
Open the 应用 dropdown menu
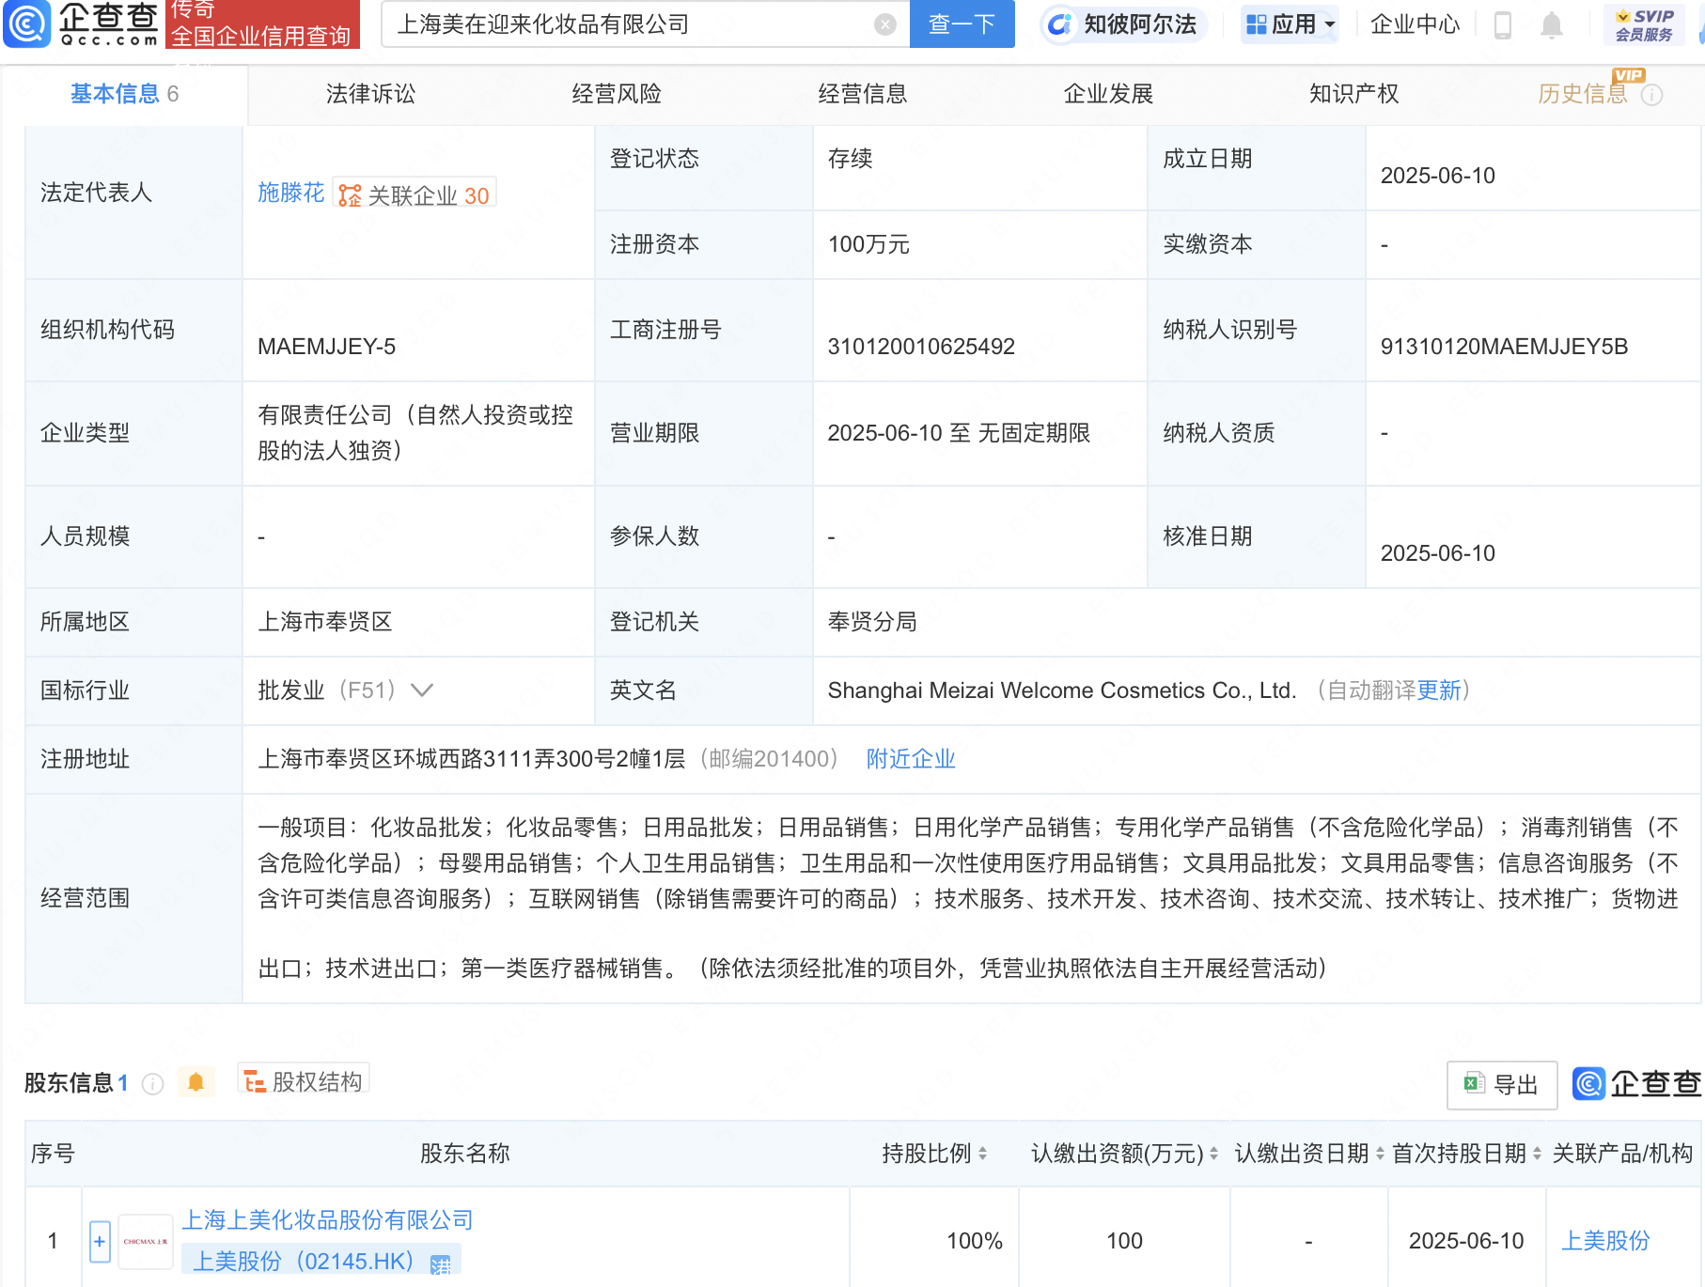click(x=1290, y=24)
